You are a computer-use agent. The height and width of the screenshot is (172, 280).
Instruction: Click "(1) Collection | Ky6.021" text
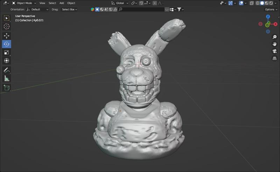pyautogui.click(x=29, y=20)
